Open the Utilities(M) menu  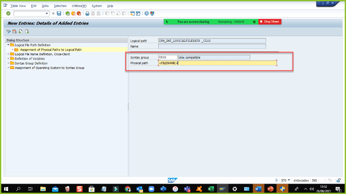tap(79, 6)
